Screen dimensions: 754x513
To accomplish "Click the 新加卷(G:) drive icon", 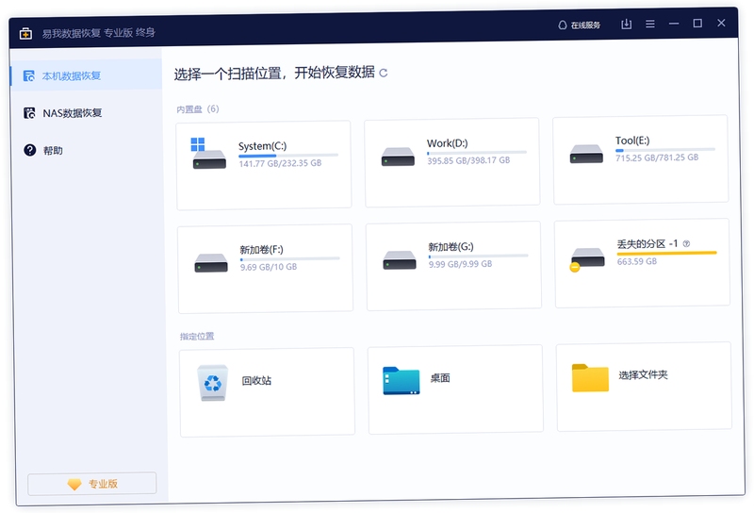I will tap(399, 260).
